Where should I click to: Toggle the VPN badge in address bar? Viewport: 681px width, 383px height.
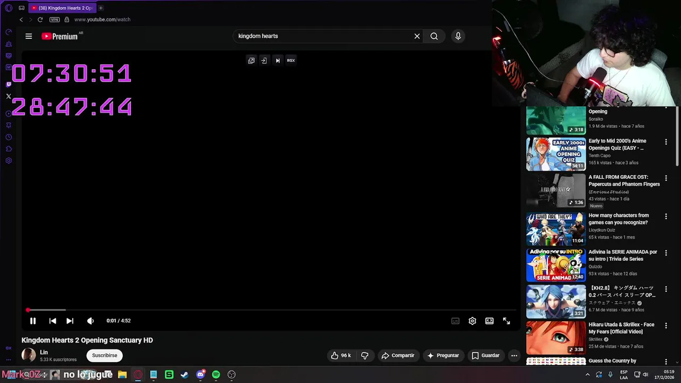coord(54,20)
